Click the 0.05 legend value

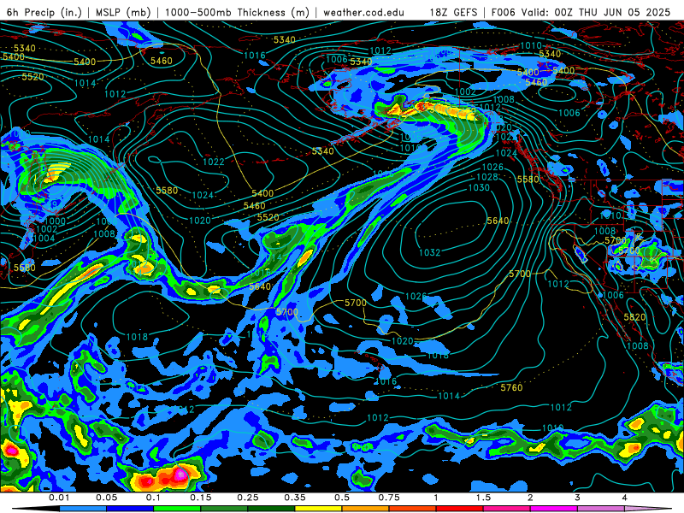point(106,498)
